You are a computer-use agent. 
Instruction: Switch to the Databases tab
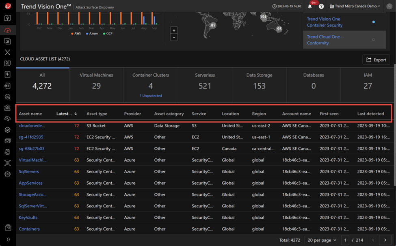point(314,85)
